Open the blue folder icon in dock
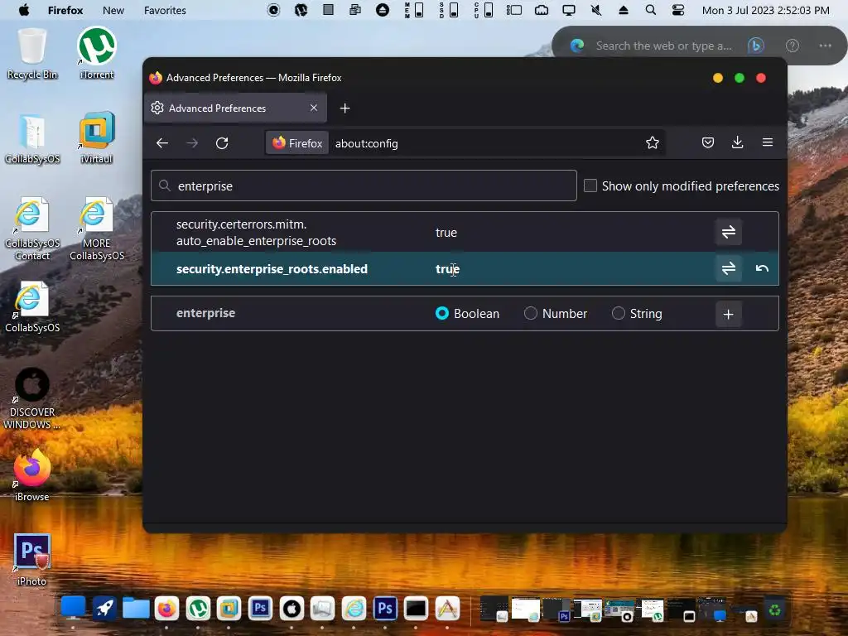The image size is (848, 636). (136, 609)
